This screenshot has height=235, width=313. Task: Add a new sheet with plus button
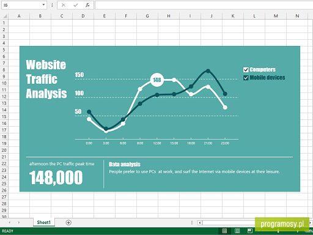tap(68, 223)
